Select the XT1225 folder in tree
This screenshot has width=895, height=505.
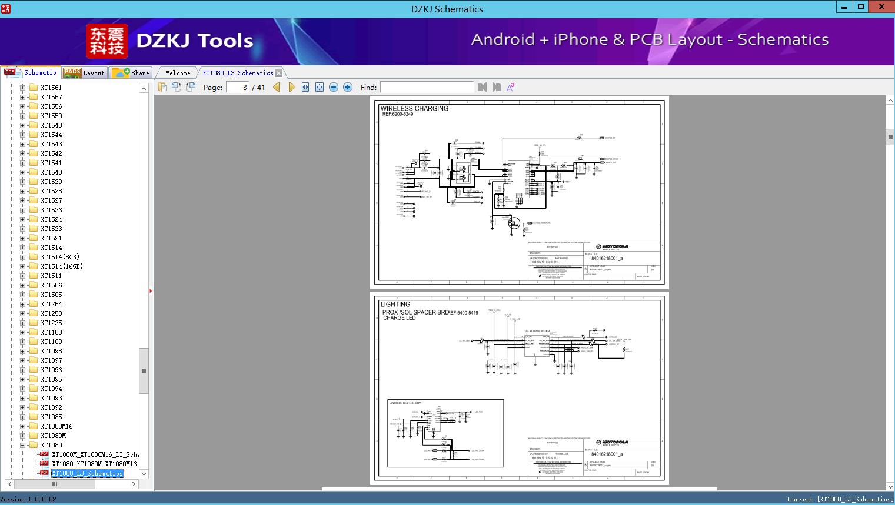click(51, 323)
